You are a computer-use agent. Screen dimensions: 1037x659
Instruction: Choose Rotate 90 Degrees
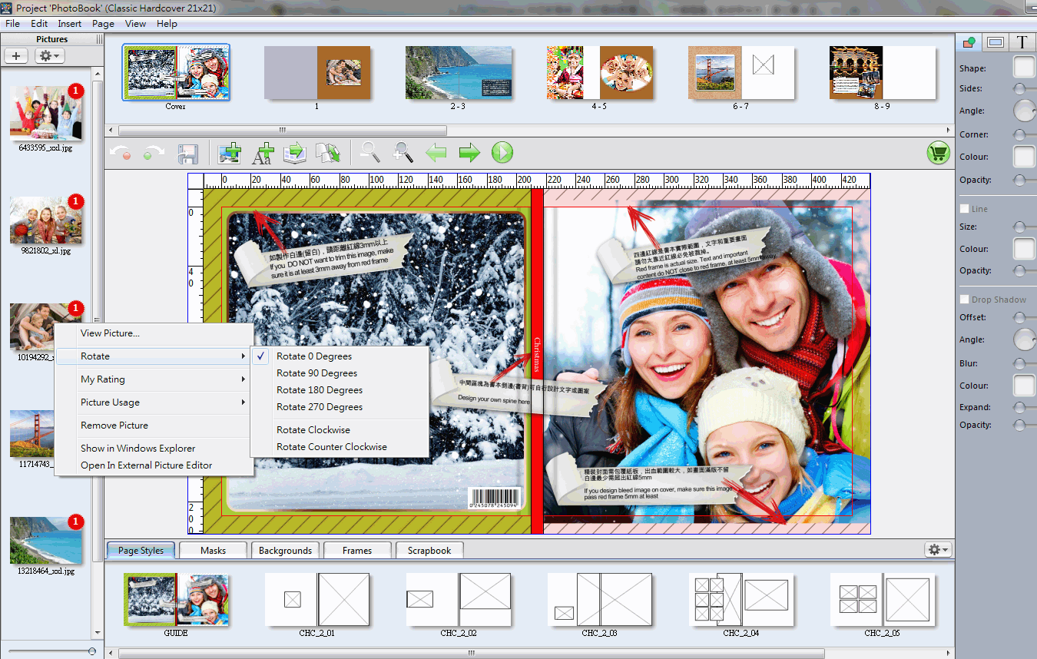[x=339, y=373]
